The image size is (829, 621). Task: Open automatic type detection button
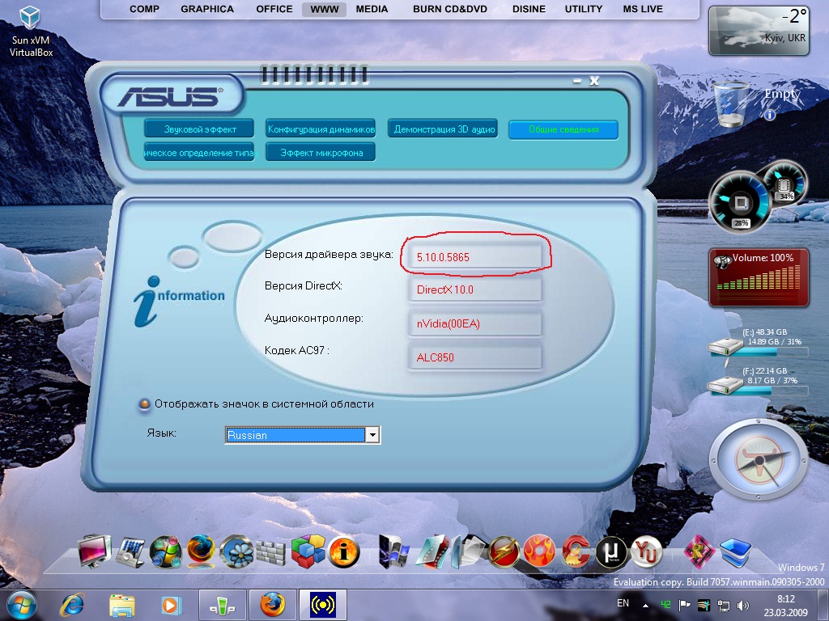coord(199,152)
